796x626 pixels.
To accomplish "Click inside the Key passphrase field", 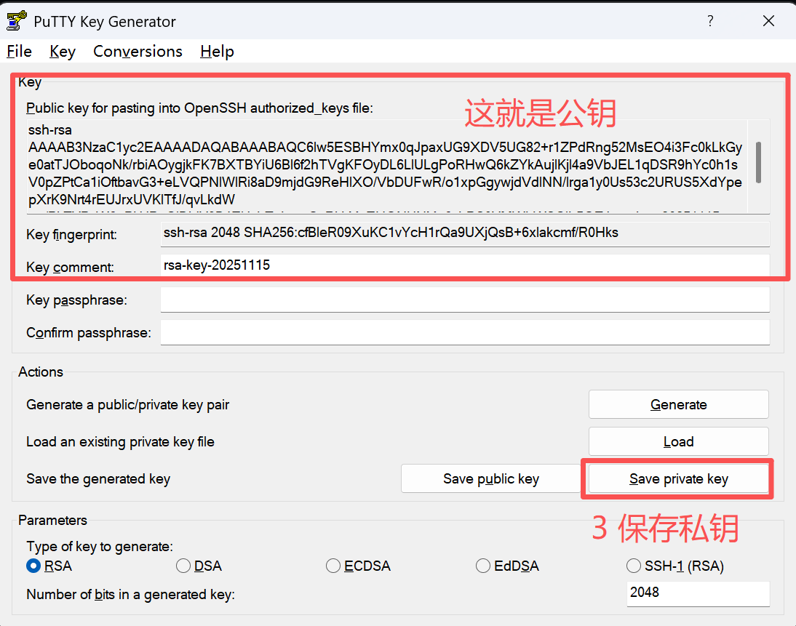I will click(464, 300).
